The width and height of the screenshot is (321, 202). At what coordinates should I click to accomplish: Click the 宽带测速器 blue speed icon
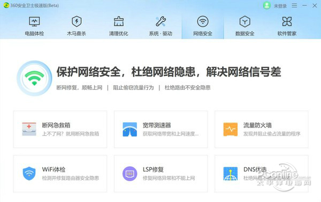click(x=130, y=130)
